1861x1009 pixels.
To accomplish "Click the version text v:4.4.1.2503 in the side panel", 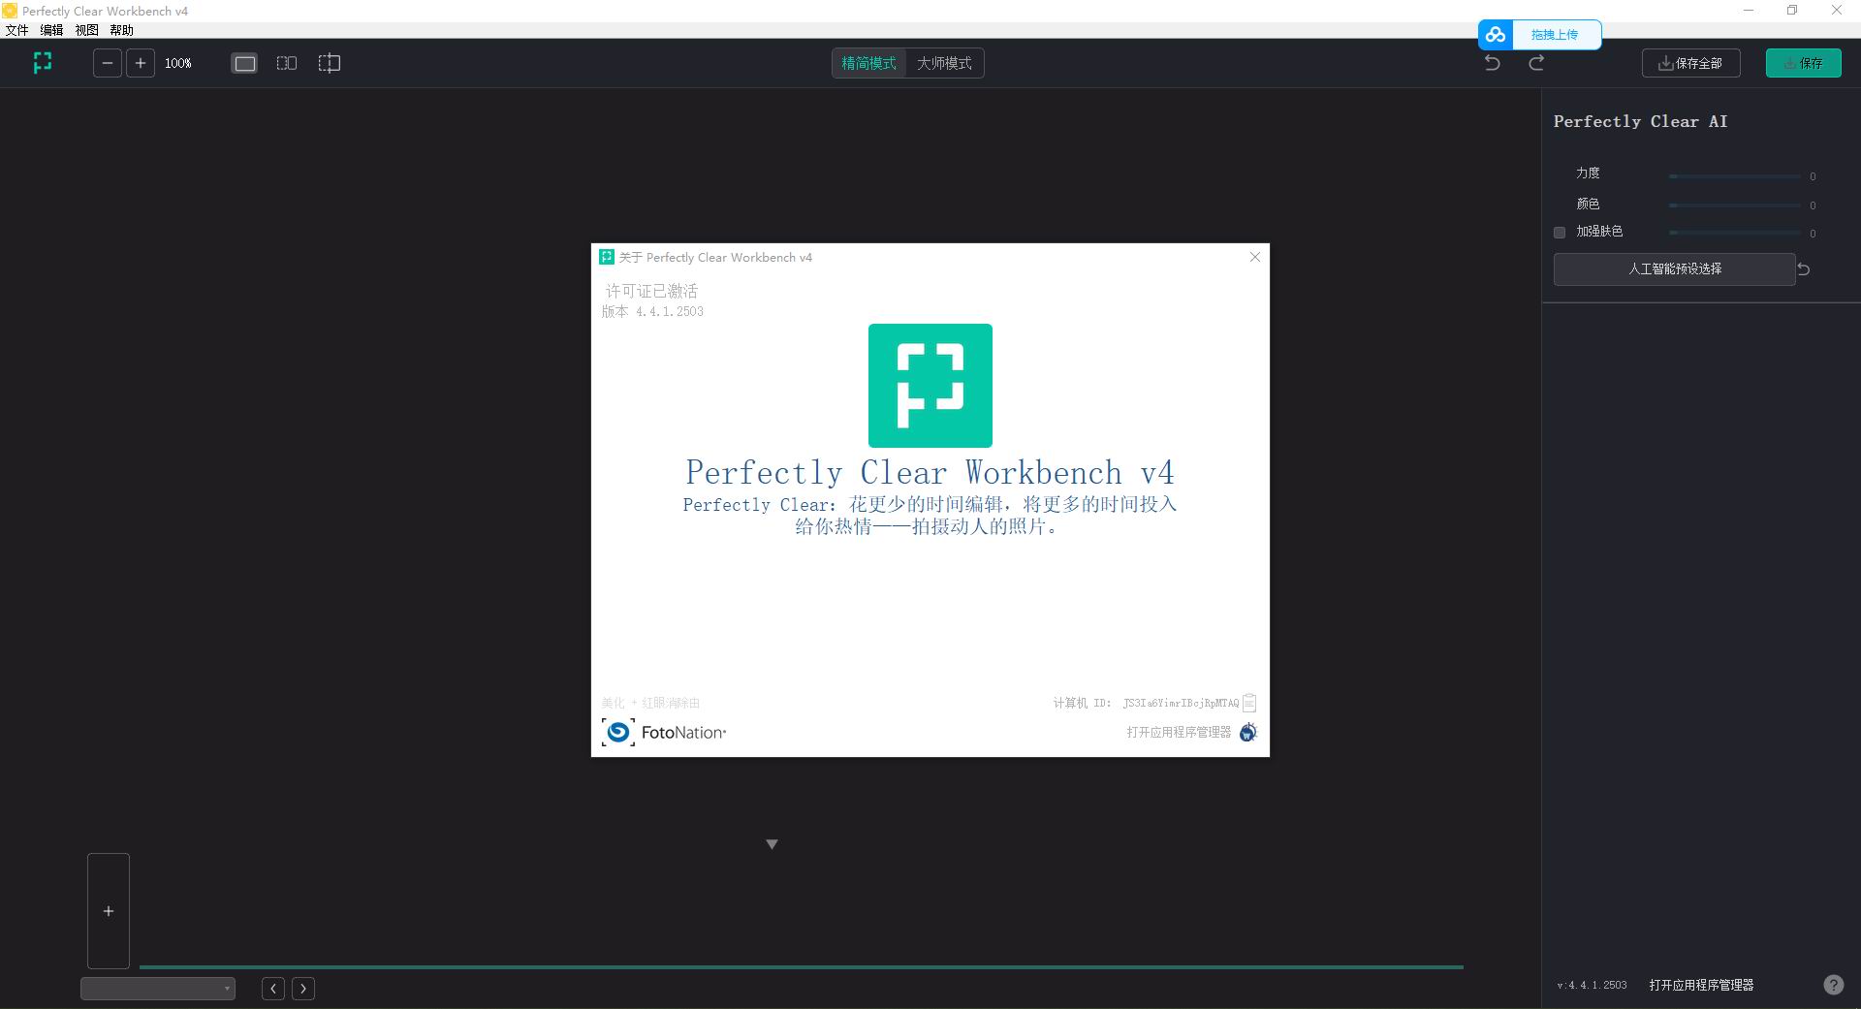I will (x=1593, y=985).
